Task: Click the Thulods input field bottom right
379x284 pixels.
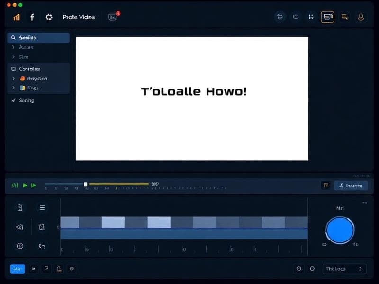Action: point(344,268)
